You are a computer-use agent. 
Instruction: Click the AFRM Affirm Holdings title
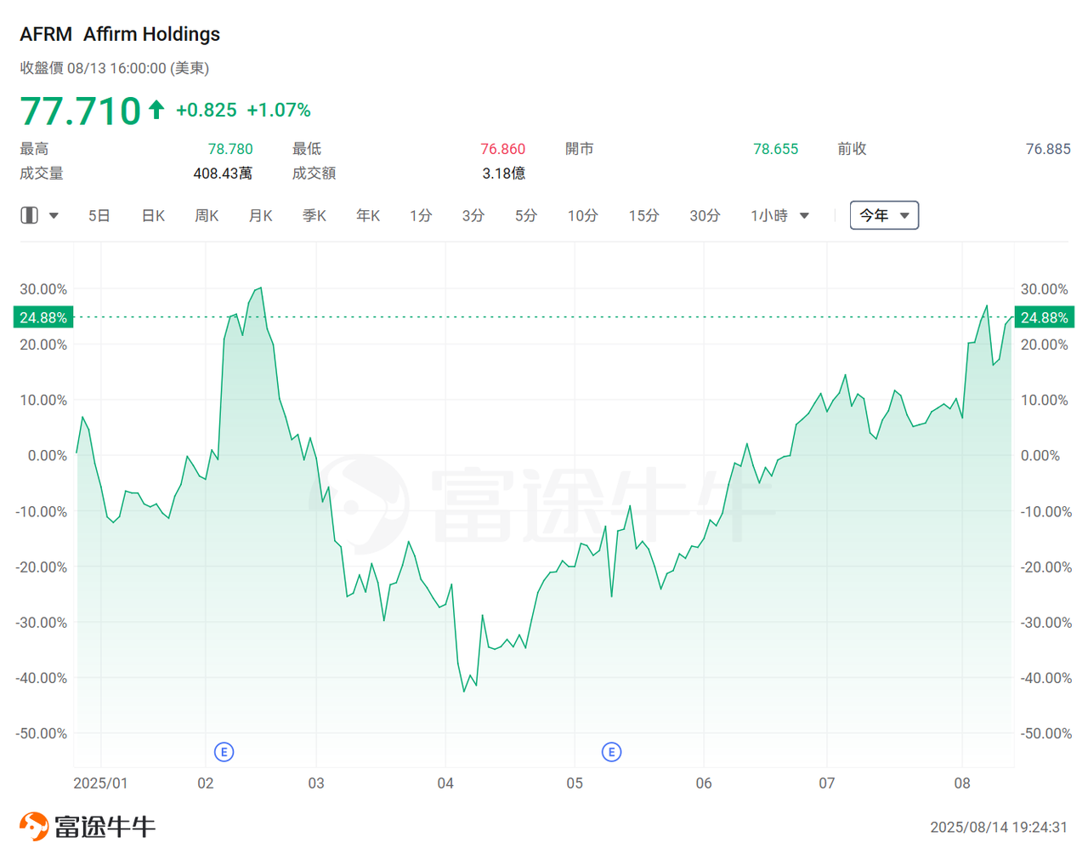pos(119,33)
